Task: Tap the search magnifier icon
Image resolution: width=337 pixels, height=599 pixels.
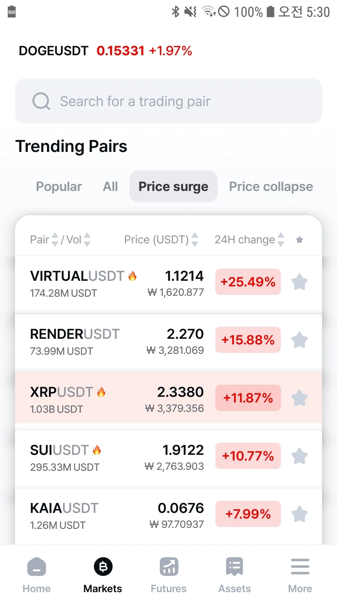Action: (x=41, y=101)
